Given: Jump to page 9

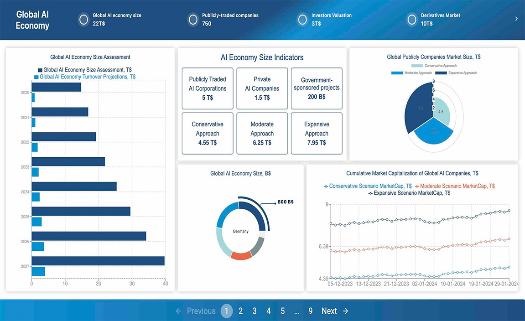Looking at the screenshot, I should tap(311, 311).
